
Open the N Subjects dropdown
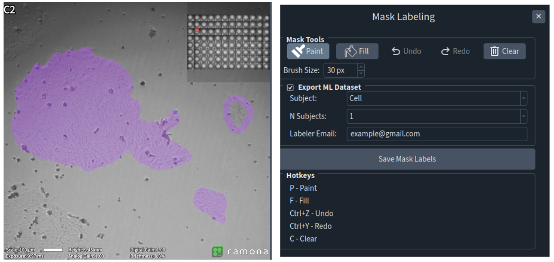tap(437, 116)
